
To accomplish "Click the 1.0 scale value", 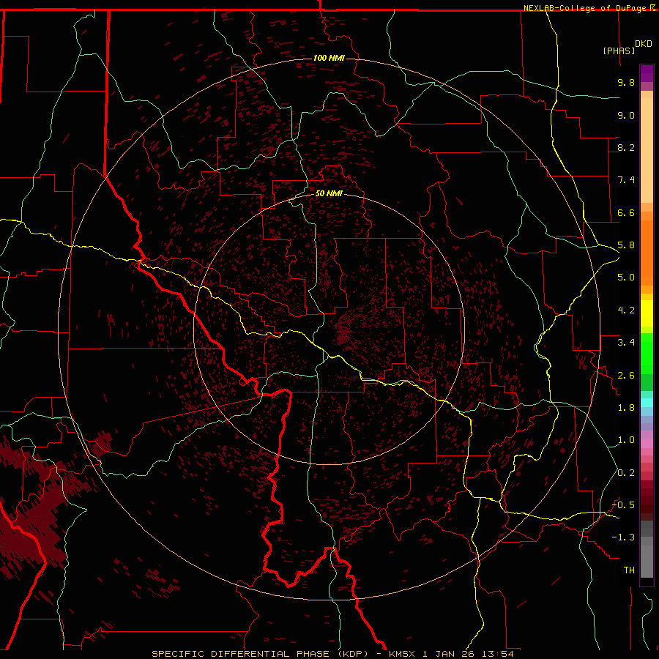I will point(626,440).
